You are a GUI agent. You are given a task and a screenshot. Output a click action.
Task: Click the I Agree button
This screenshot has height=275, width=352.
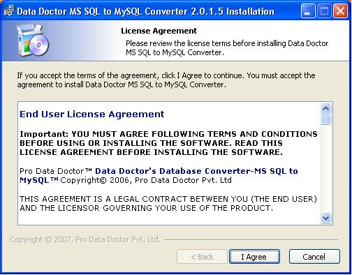coord(254,257)
